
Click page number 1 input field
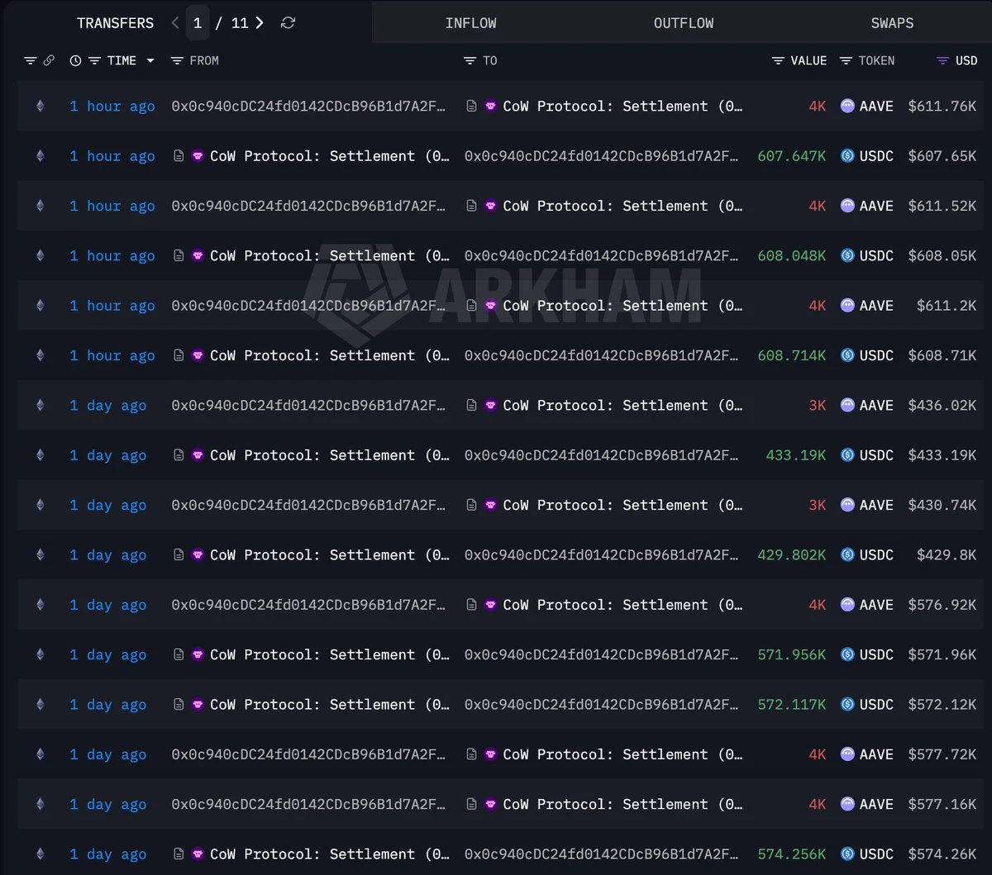[x=197, y=23]
